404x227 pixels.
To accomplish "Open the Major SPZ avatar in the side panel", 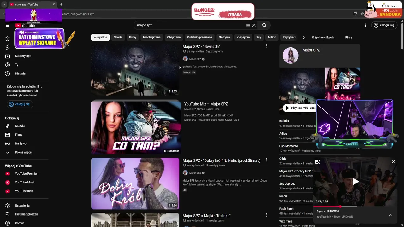I will pos(290,55).
